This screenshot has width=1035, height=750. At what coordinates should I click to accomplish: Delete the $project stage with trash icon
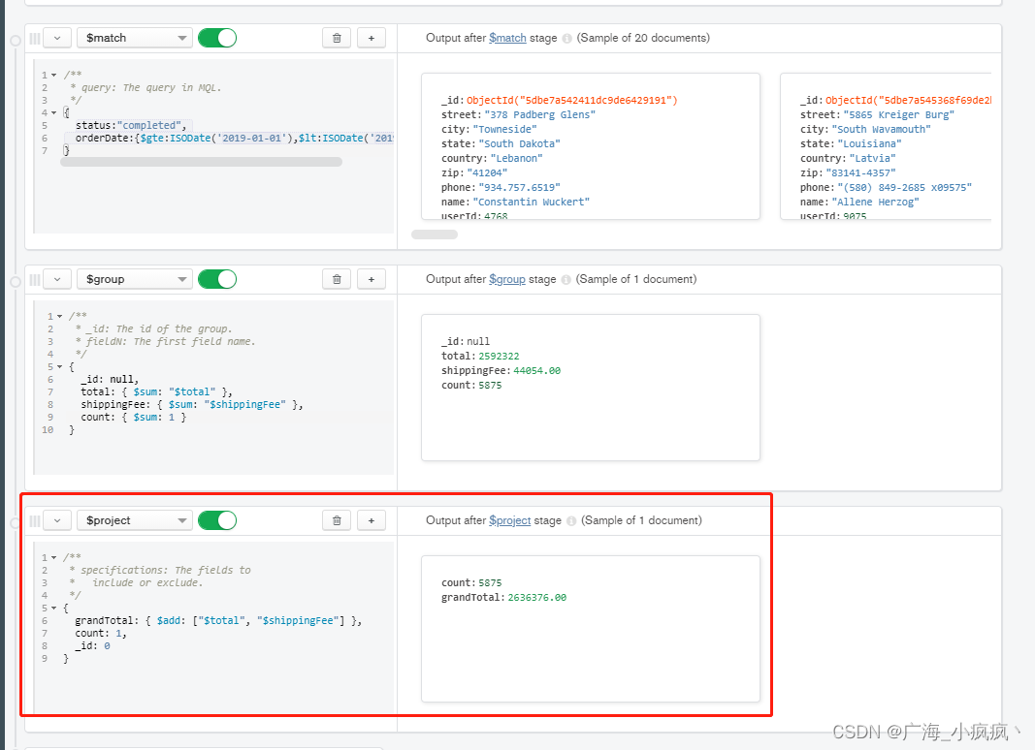[337, 521]
